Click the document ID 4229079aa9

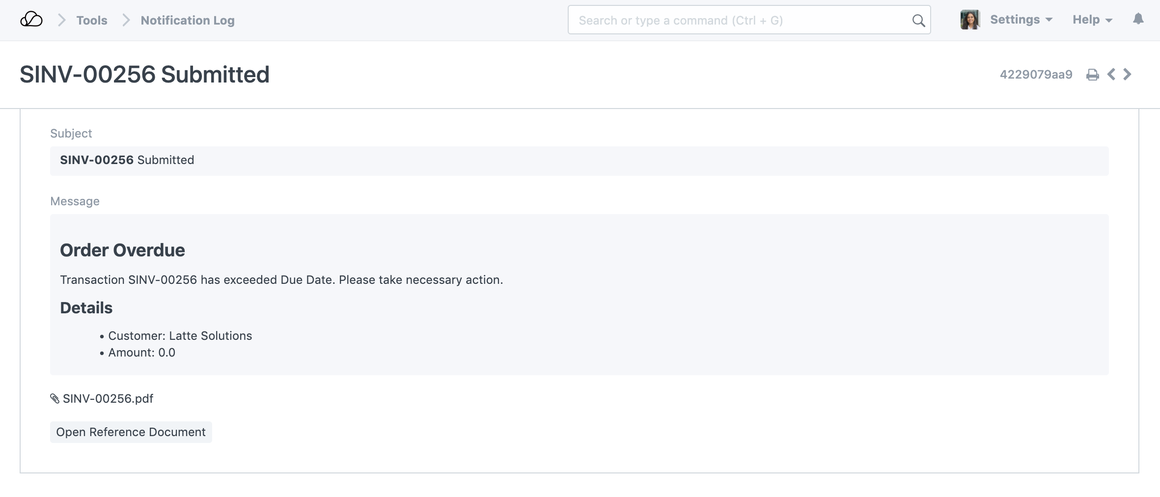click(1036, 75)
